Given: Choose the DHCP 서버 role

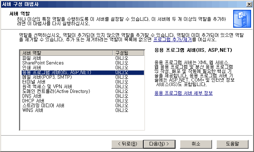Looking at the screenshot, I should tap(33, 101).
